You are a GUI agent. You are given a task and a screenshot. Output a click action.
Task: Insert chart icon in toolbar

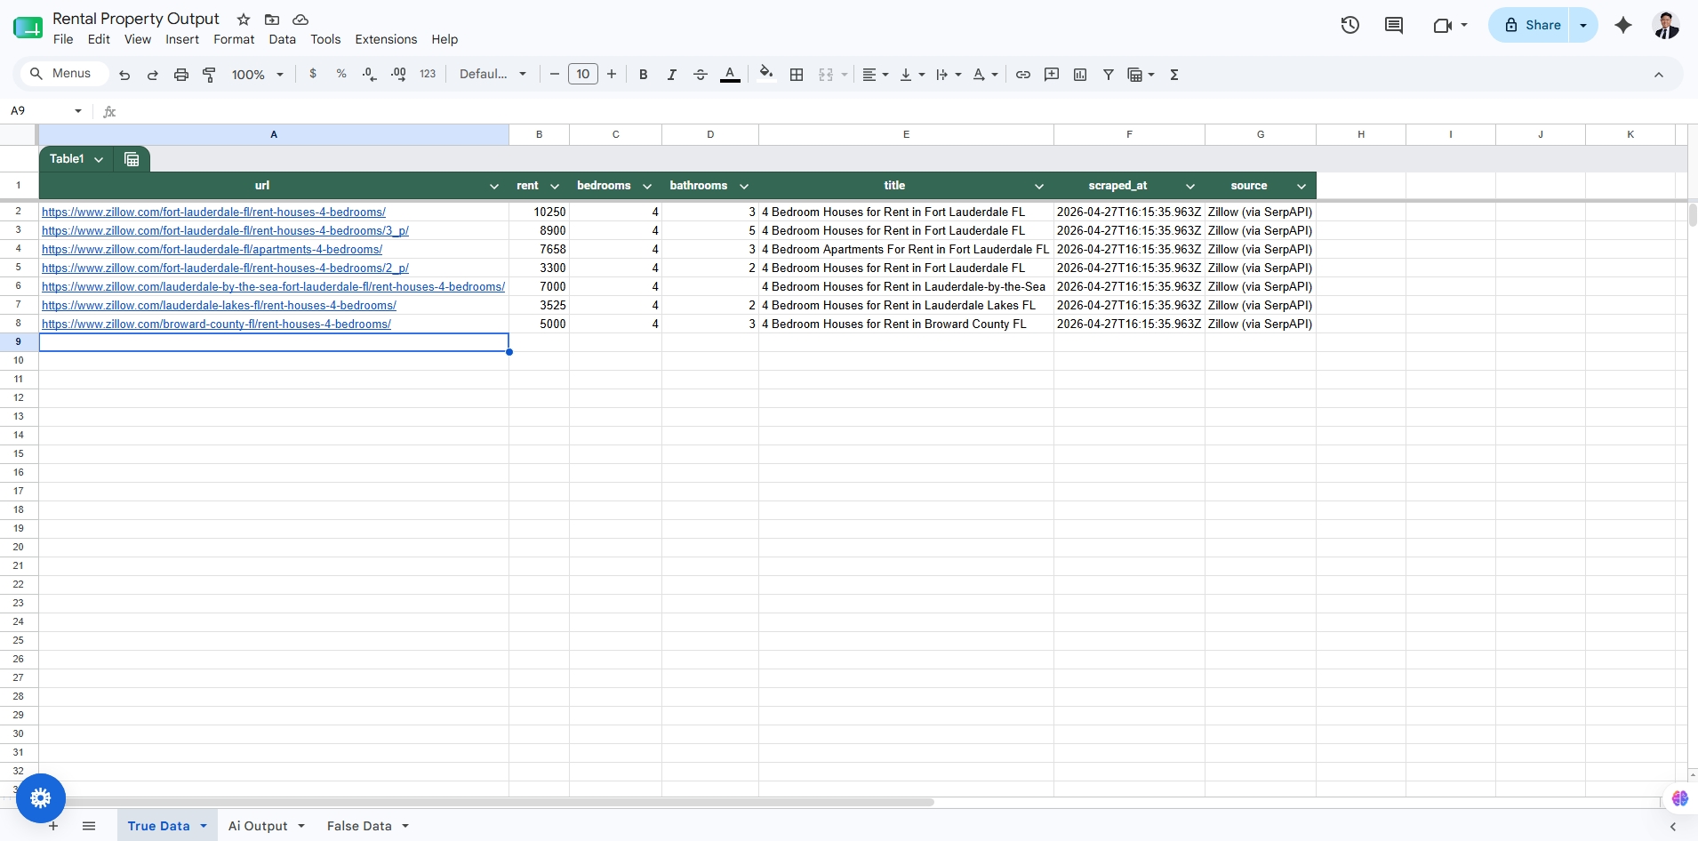point(1080,75)
